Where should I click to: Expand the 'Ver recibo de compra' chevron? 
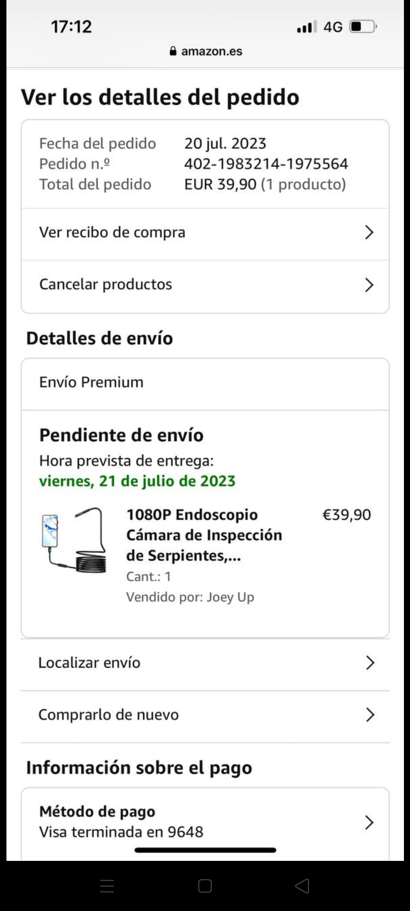point(369,232)
